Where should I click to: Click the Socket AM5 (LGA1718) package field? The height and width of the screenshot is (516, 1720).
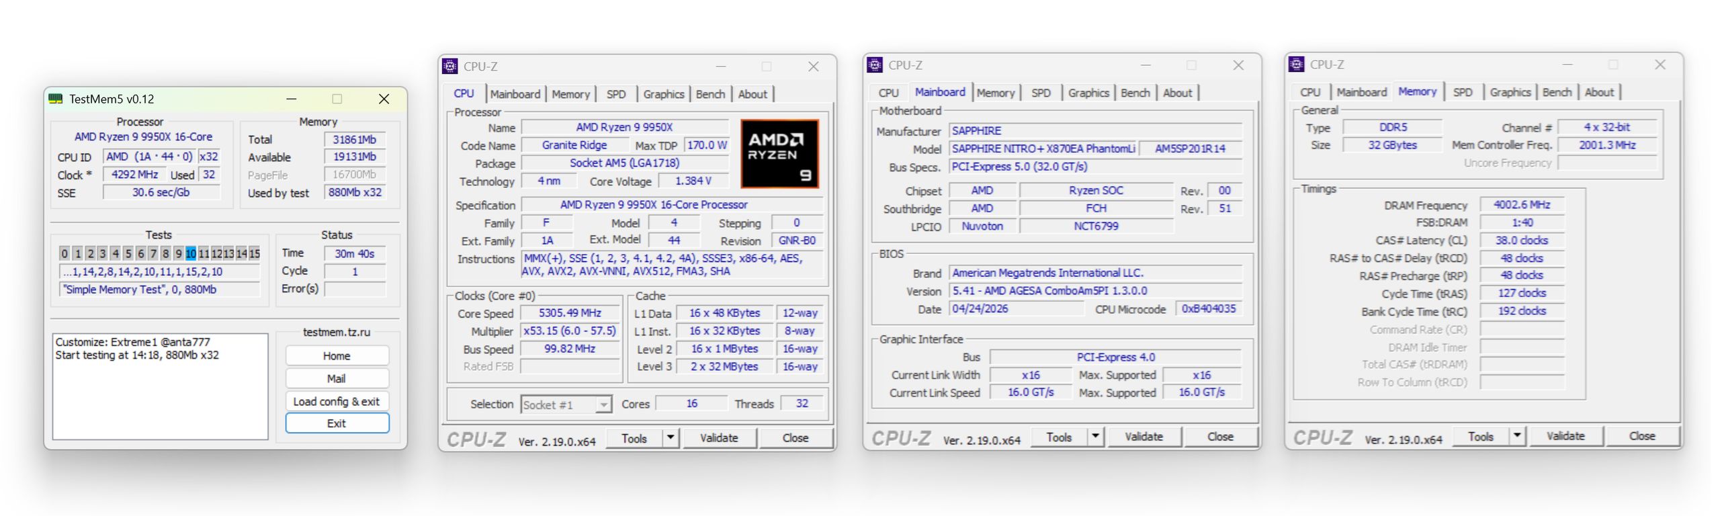tap(625, 163)
